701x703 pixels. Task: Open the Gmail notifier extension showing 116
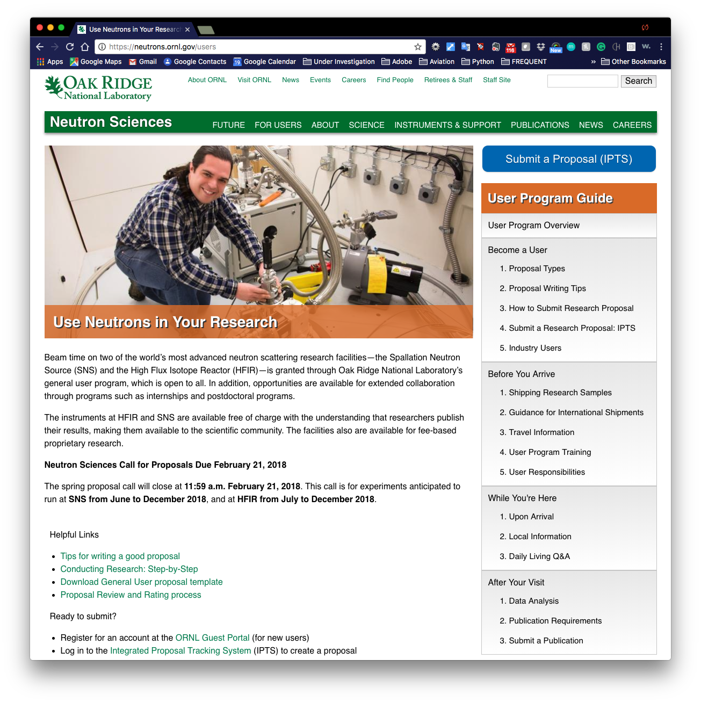(x=510, y=47)
